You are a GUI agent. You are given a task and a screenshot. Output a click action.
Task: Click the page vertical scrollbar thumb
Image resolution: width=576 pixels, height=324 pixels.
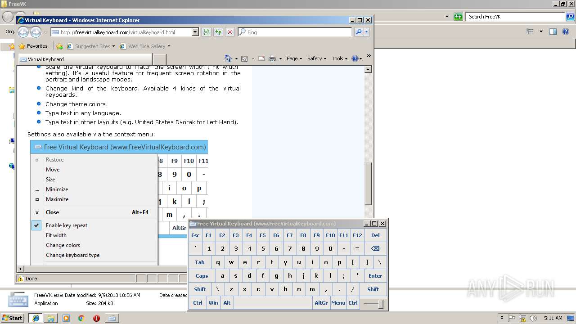click(x=368, y=184)
